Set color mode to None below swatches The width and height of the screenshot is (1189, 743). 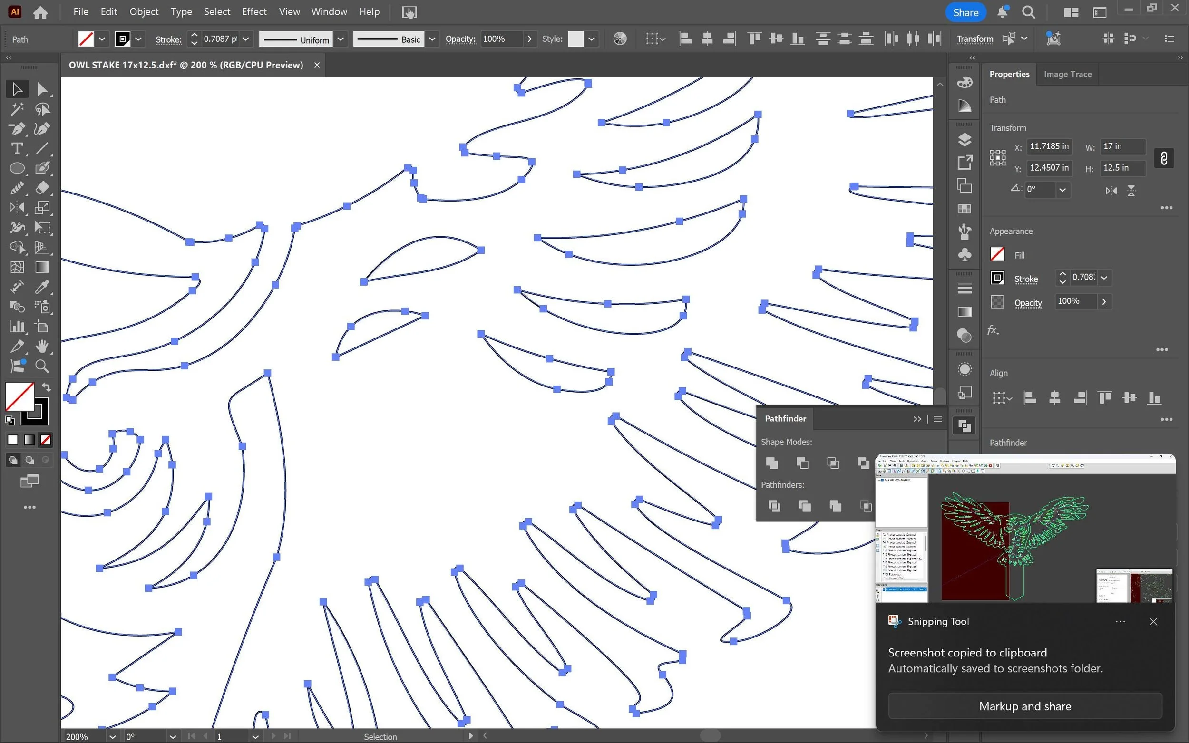point(46,440)
